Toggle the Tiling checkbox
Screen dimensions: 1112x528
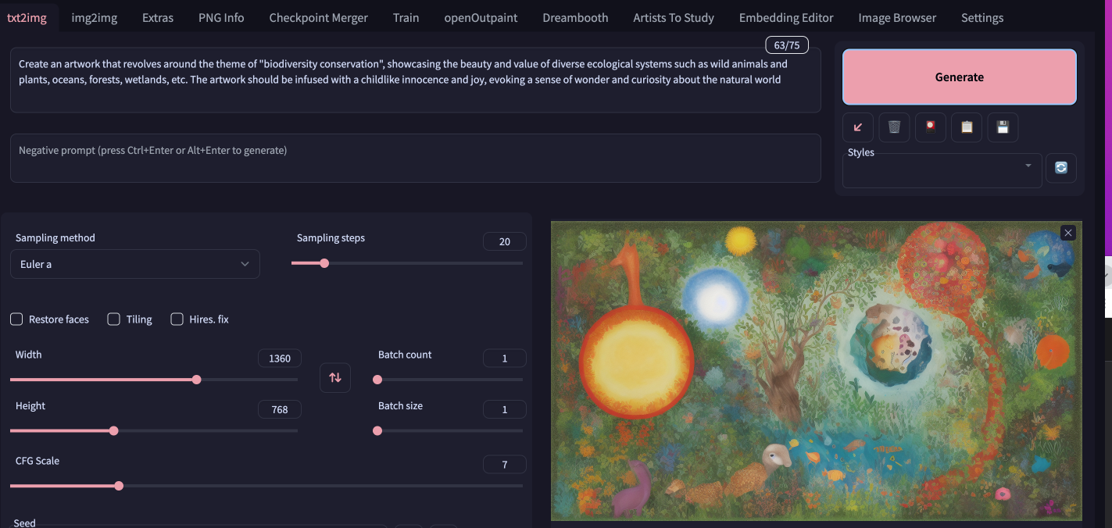114,319
